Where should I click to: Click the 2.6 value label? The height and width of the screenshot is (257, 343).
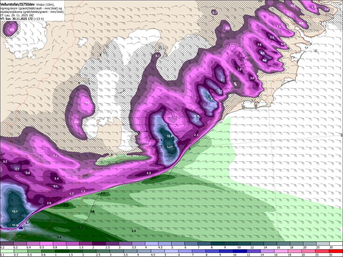tap(49, 203)
